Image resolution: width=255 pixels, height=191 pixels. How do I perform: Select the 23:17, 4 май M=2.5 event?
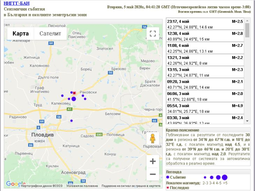pyautogui.click(x=205, y=24)
